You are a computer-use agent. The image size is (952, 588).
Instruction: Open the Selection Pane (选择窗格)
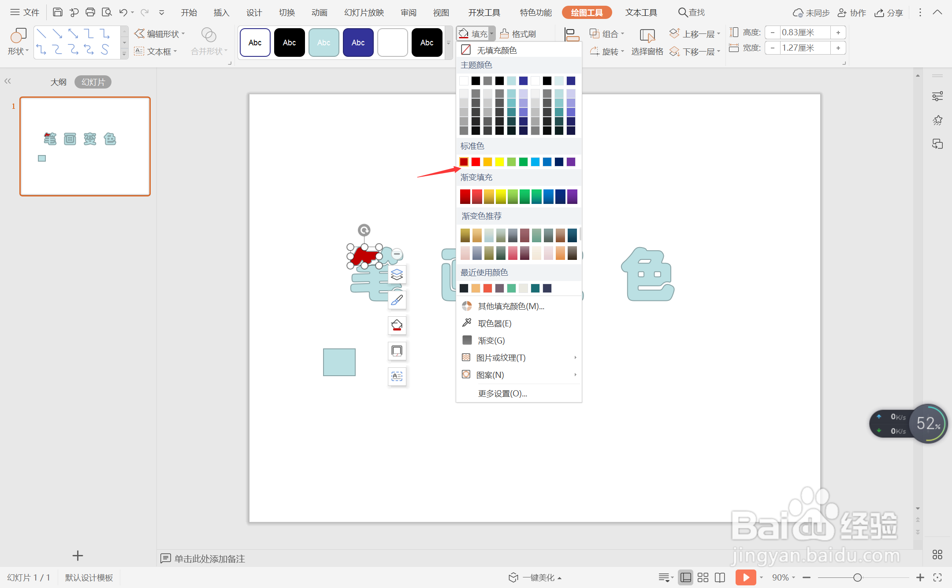click(647, 42)
